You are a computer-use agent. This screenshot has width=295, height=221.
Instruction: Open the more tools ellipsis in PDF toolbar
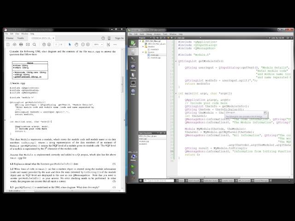pos(115,45)
